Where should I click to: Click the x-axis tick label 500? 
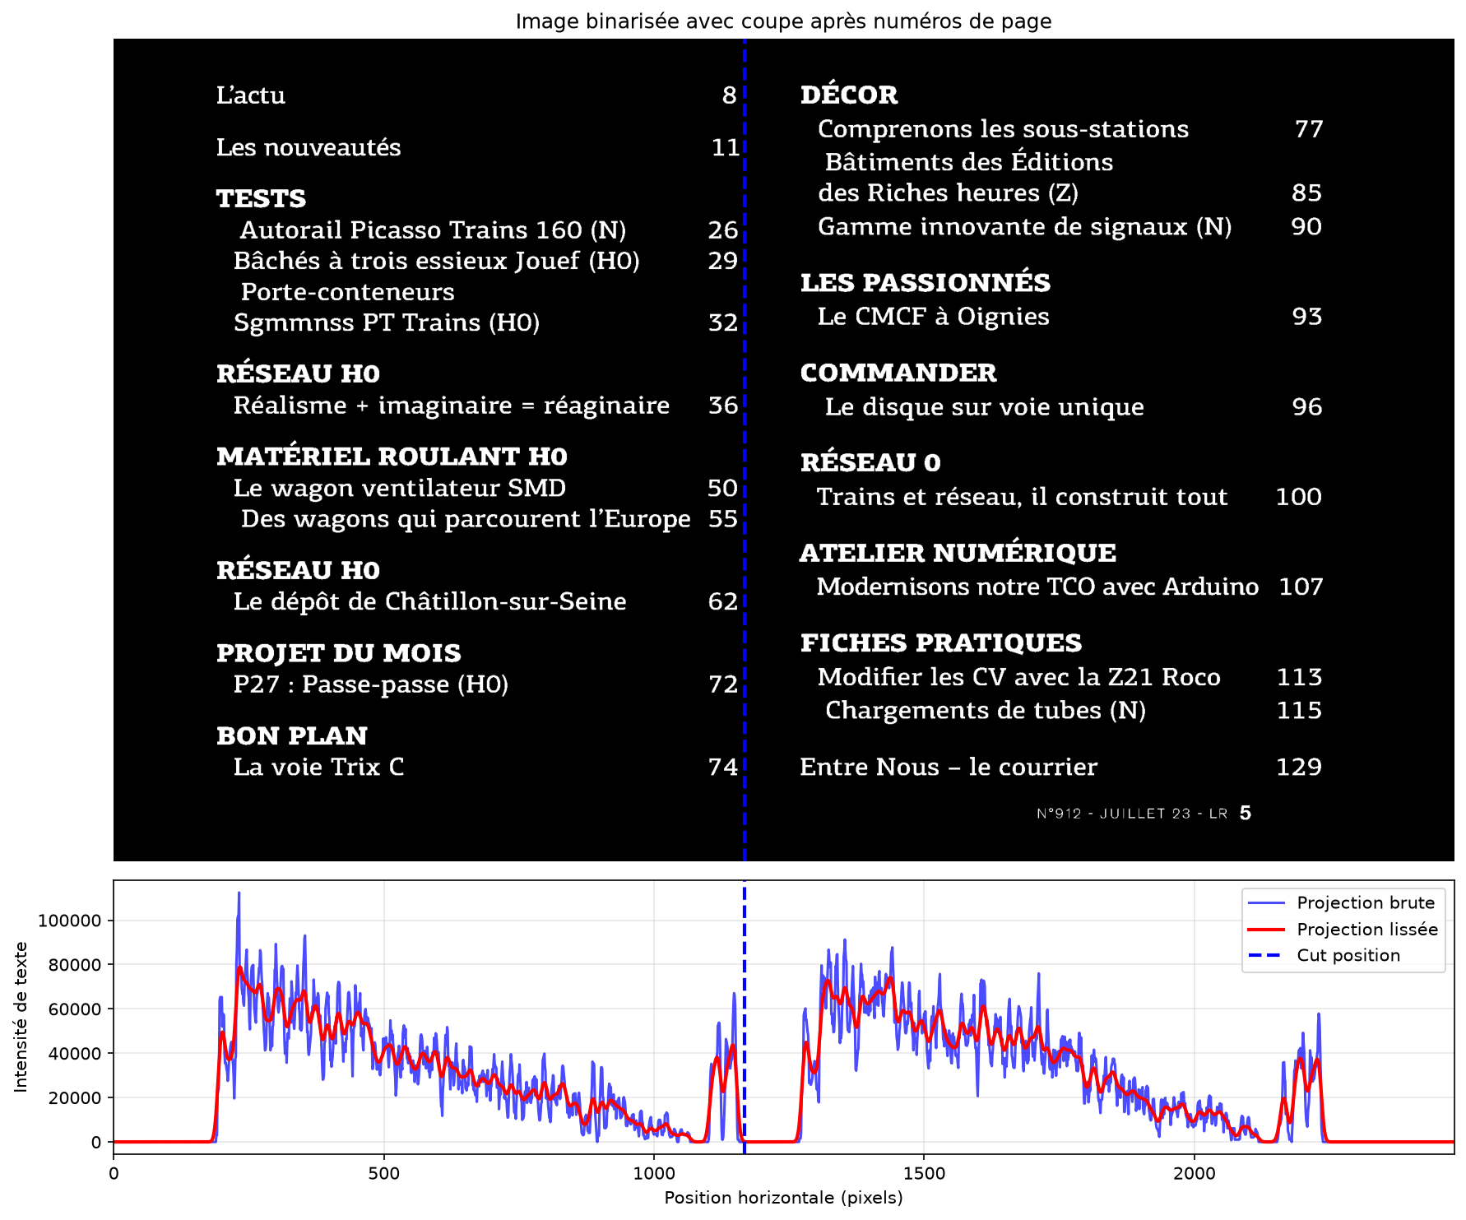point(383,1173)
